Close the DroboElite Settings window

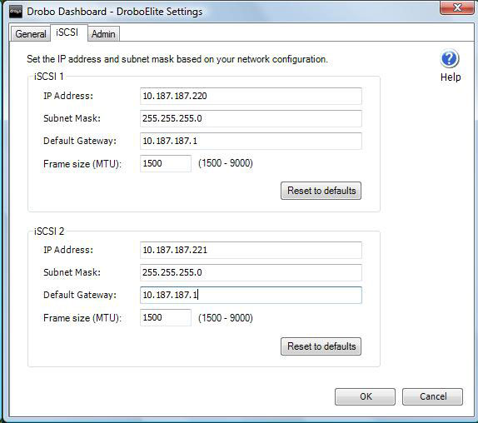[x=457, y=7]
